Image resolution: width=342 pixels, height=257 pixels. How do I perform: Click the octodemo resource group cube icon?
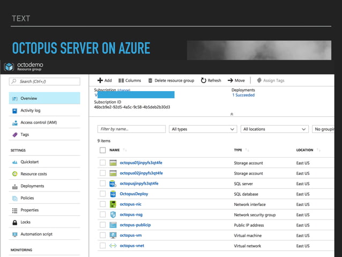(9, 67)
